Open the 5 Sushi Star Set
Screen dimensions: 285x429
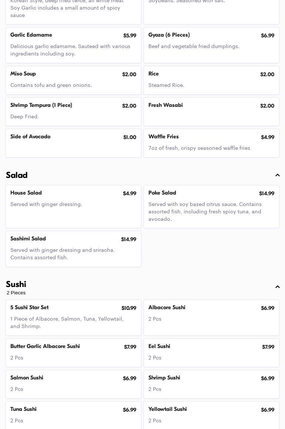coord(73,318)
